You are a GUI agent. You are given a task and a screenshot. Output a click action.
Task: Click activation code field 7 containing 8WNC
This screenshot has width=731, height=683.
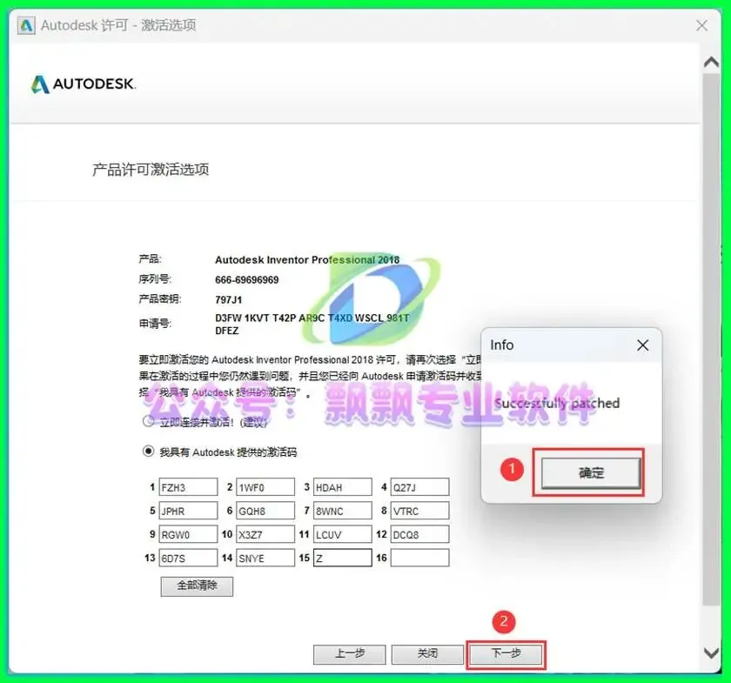pos(343,511)
